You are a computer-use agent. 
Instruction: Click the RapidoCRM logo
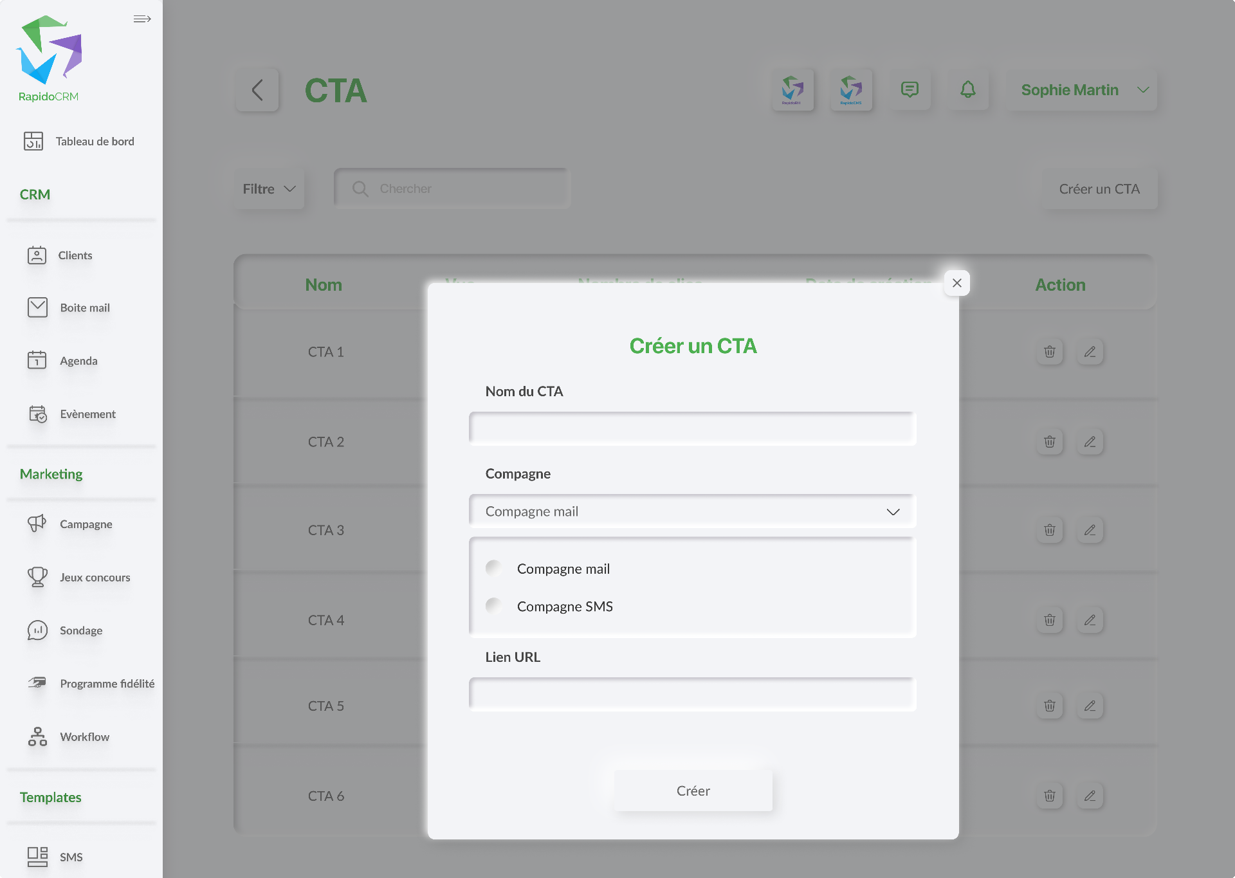[49, 59]
